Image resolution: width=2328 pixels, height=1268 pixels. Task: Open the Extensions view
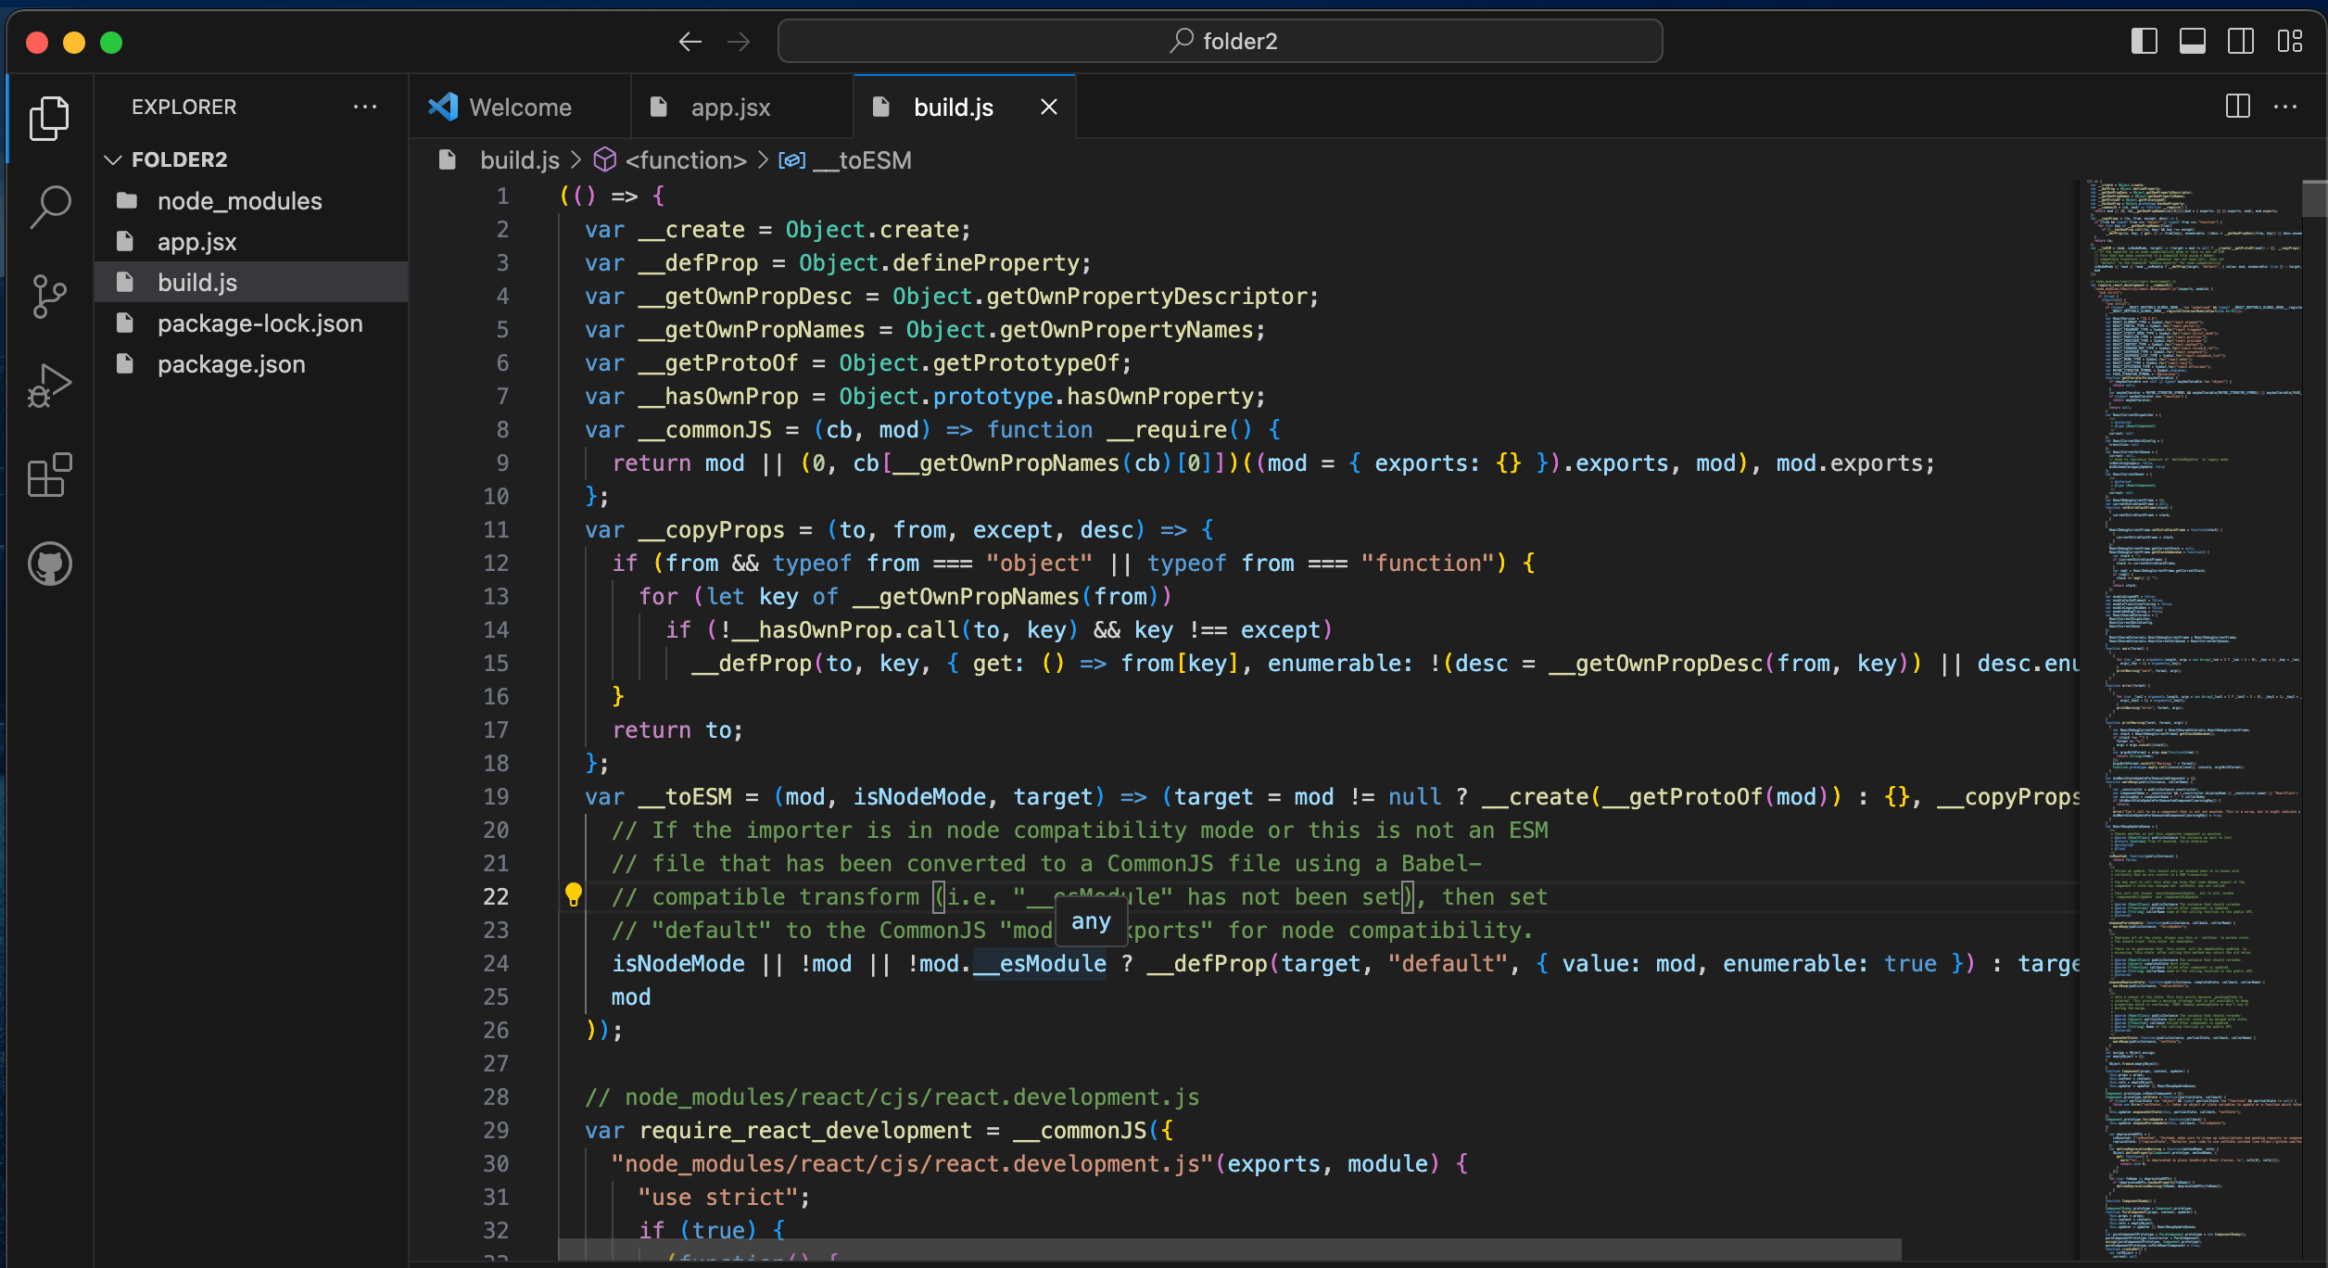point(49,475)
